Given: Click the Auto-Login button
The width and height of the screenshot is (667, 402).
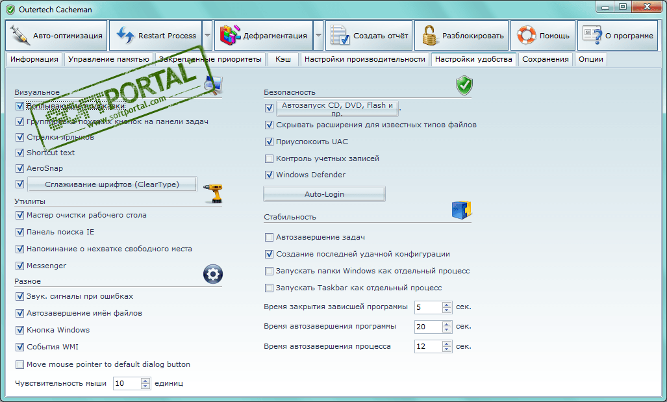Looking at the screenshot, I should [324, 194].
